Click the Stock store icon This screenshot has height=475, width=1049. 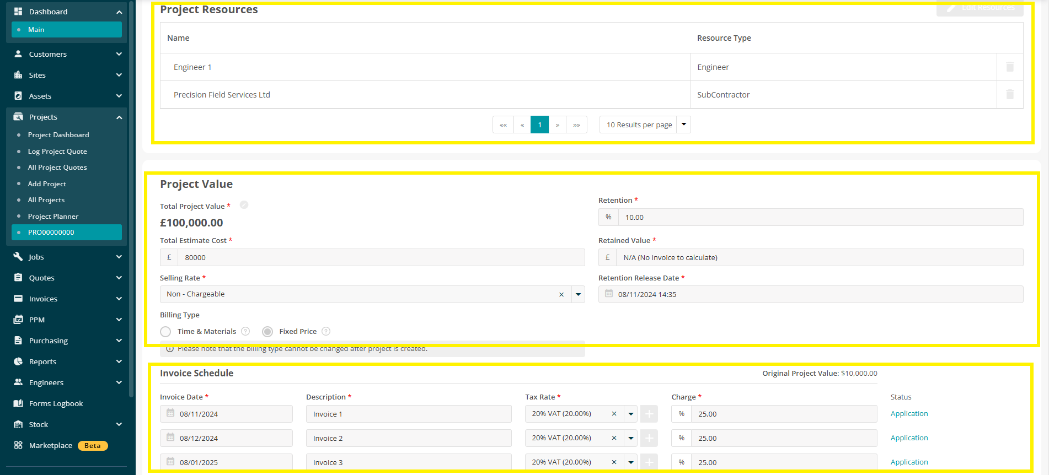click(x=18, y=424)
